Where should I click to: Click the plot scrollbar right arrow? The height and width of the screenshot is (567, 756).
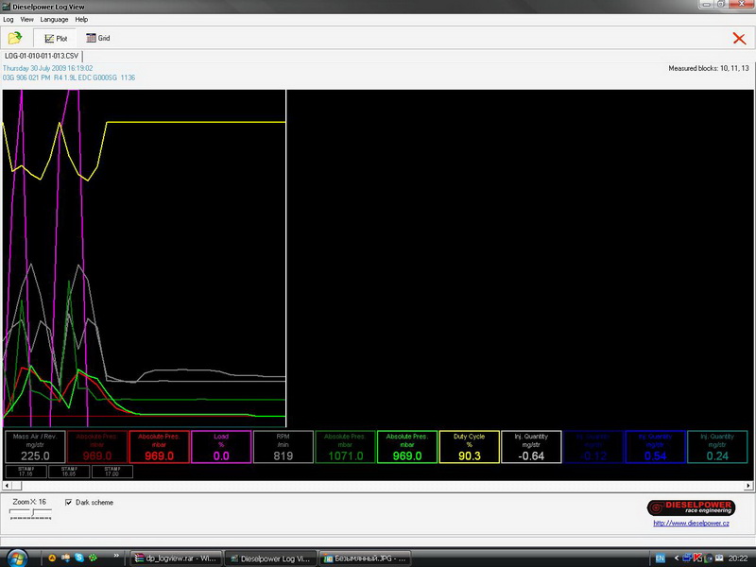tap(748, 486)
